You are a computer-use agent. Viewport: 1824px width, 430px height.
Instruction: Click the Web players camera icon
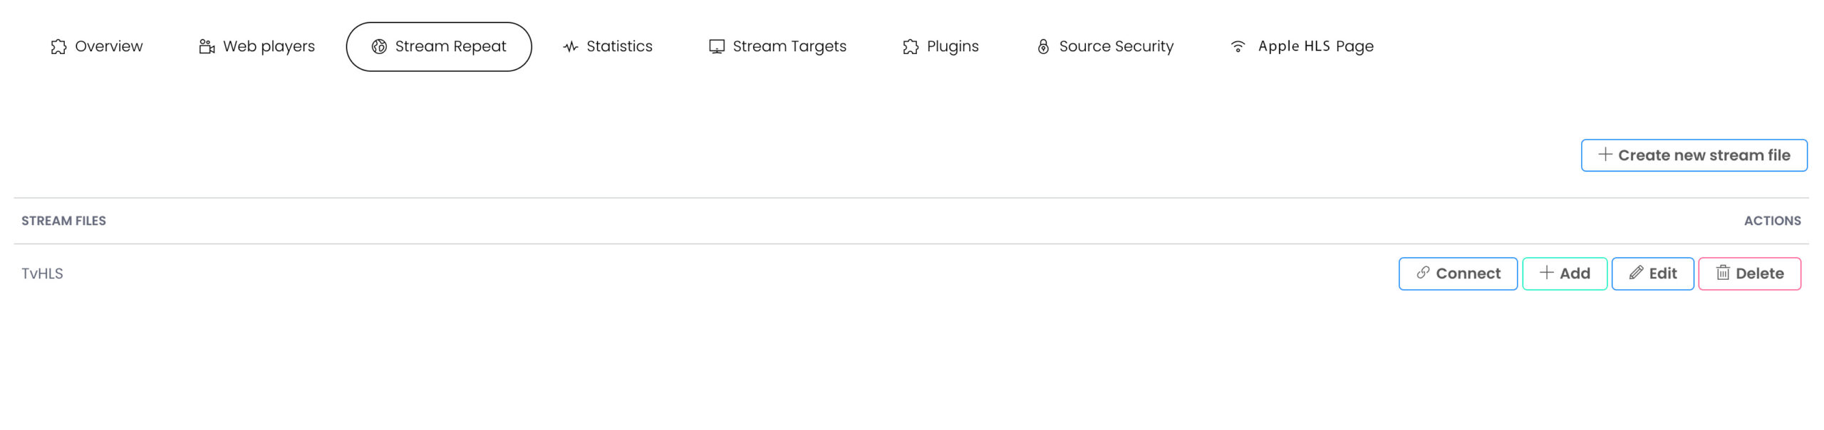tap(207, 47)
